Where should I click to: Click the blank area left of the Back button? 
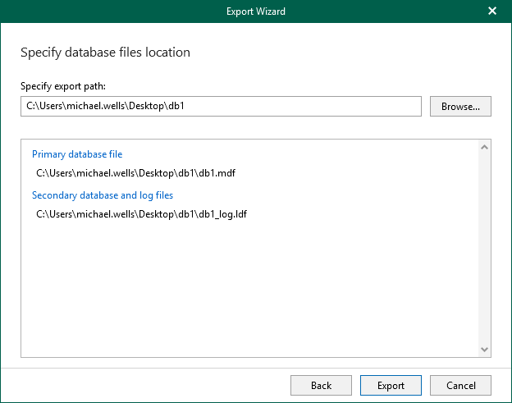148,386
